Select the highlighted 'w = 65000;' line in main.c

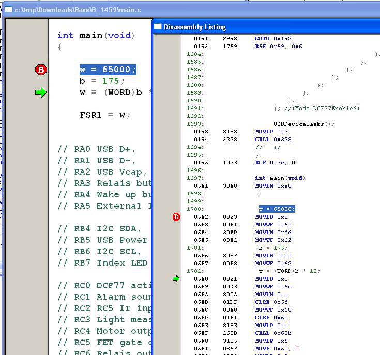tap(108, 70)
